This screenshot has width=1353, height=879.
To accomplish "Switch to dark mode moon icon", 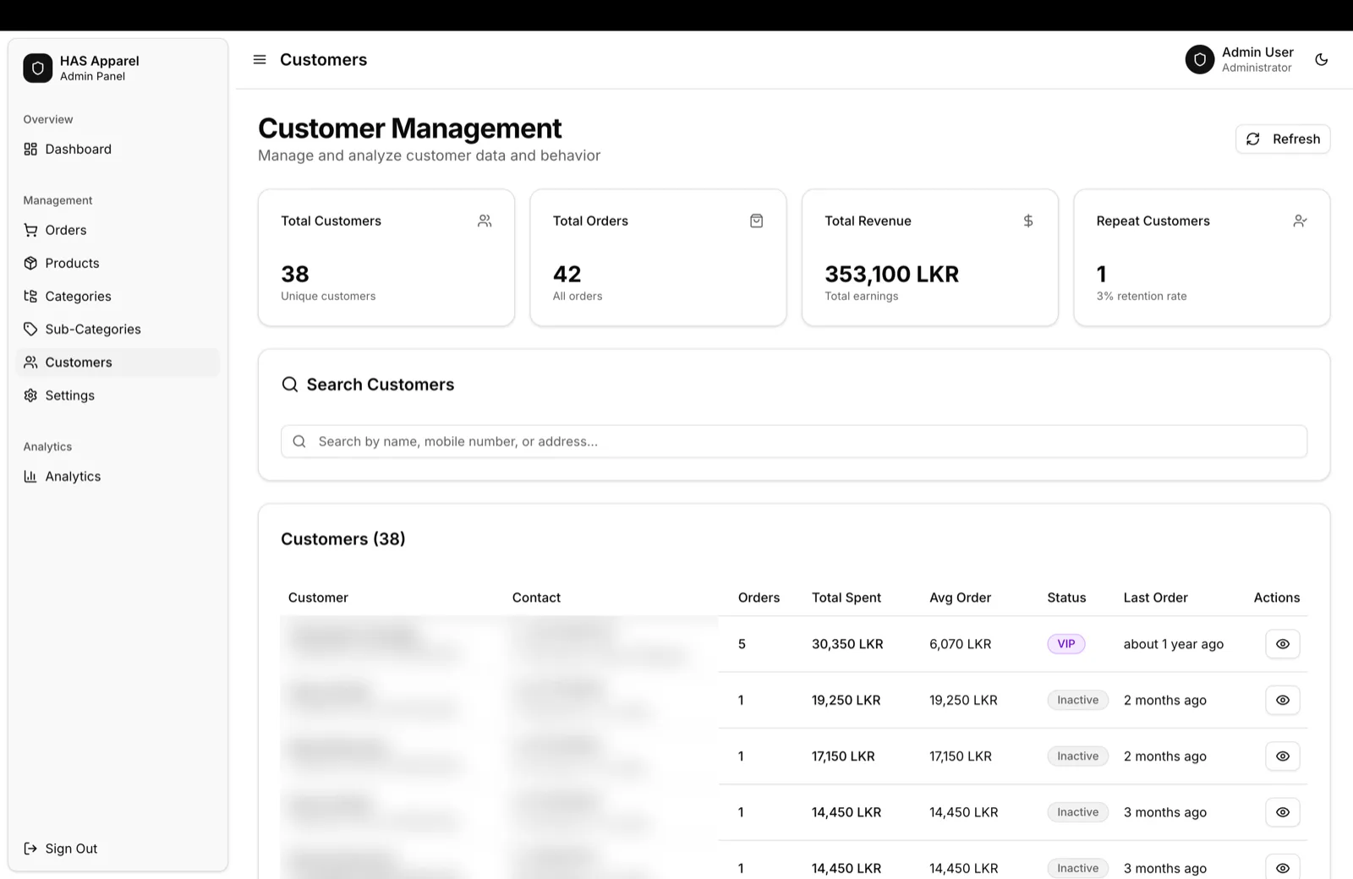I will (x=1322, y=60).
